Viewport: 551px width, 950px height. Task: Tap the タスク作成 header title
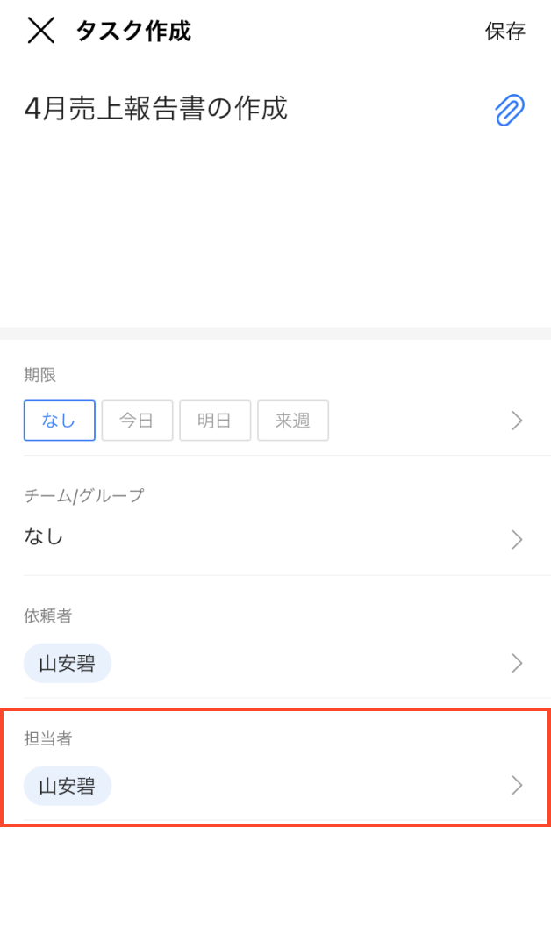tap(133, 32)
